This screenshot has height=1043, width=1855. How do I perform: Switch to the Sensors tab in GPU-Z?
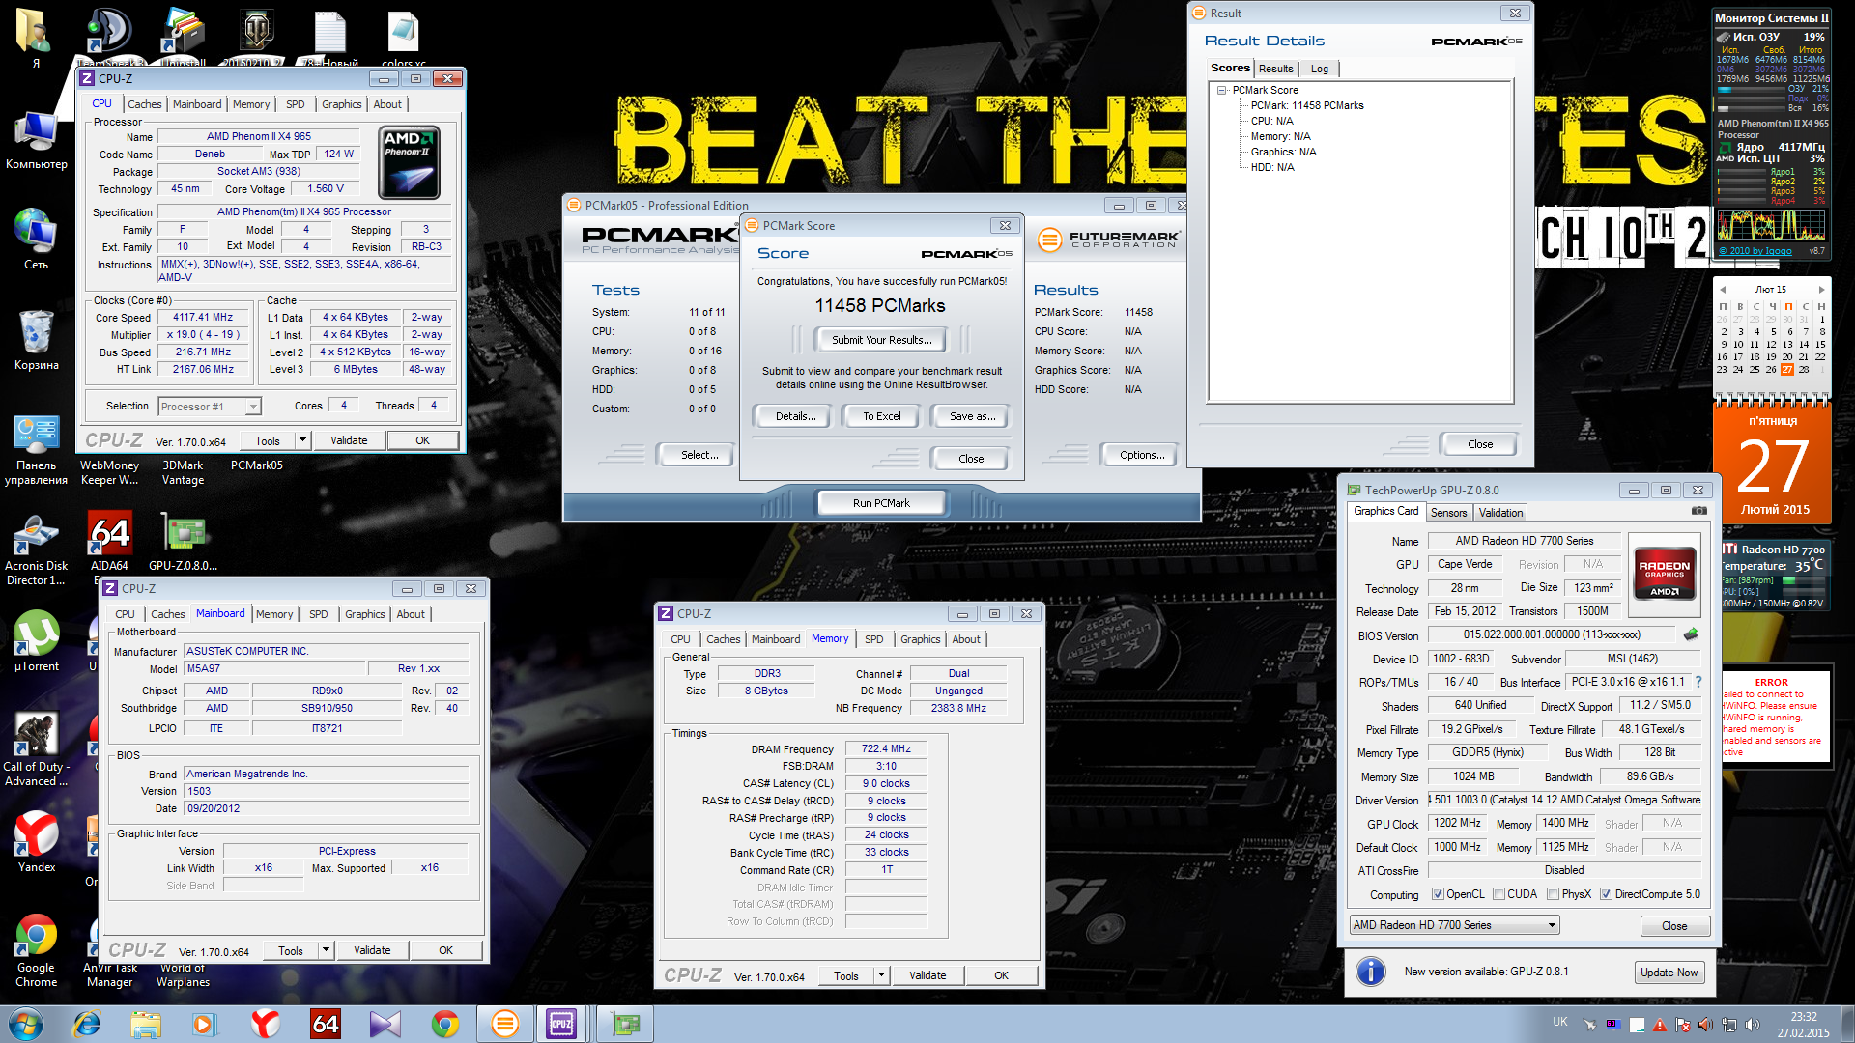(x=1448, y=513)
